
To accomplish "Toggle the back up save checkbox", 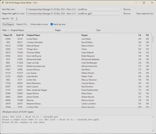I will click(51, 24).
